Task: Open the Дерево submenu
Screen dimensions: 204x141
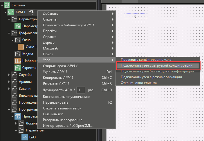Action: (77, 43)
